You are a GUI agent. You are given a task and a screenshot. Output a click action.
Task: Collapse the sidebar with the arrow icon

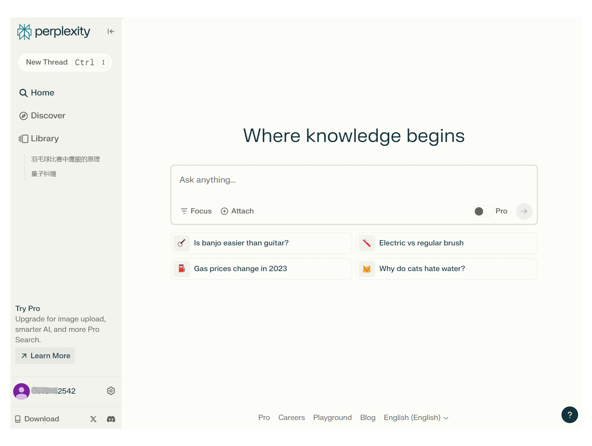tap(111, 32)
